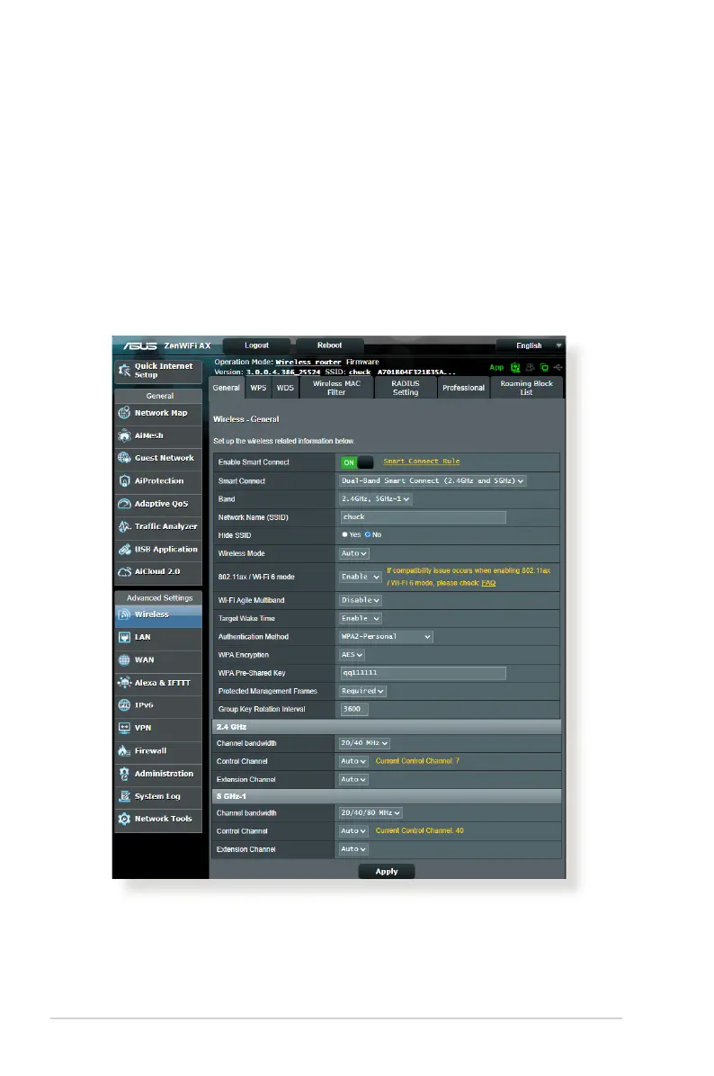Toggle Enable Smart Connect switch off
This screenshot has width=714, height=1076.
(357, 462)
